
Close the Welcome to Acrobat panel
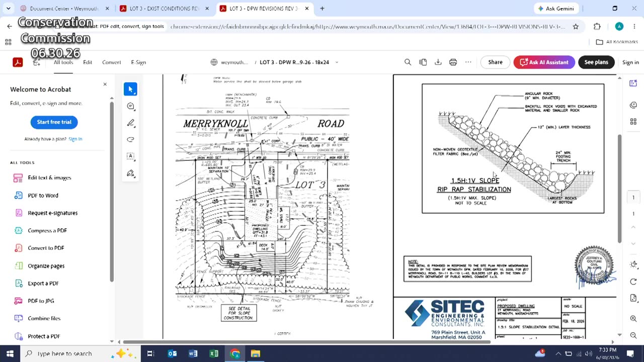click(105, 84)
